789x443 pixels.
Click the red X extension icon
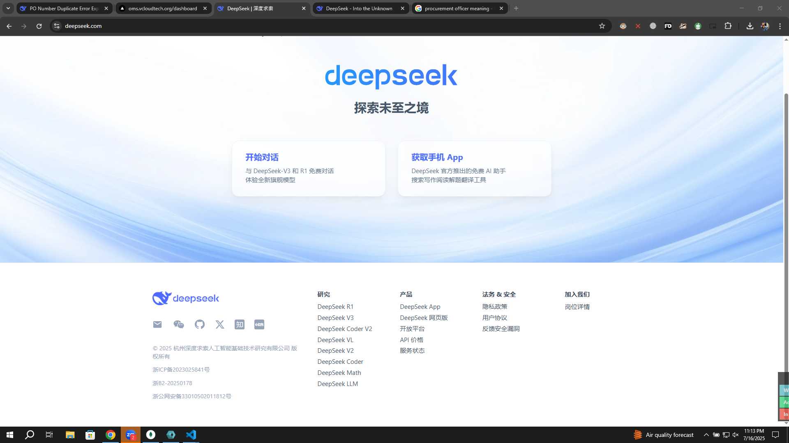(638, 26)
